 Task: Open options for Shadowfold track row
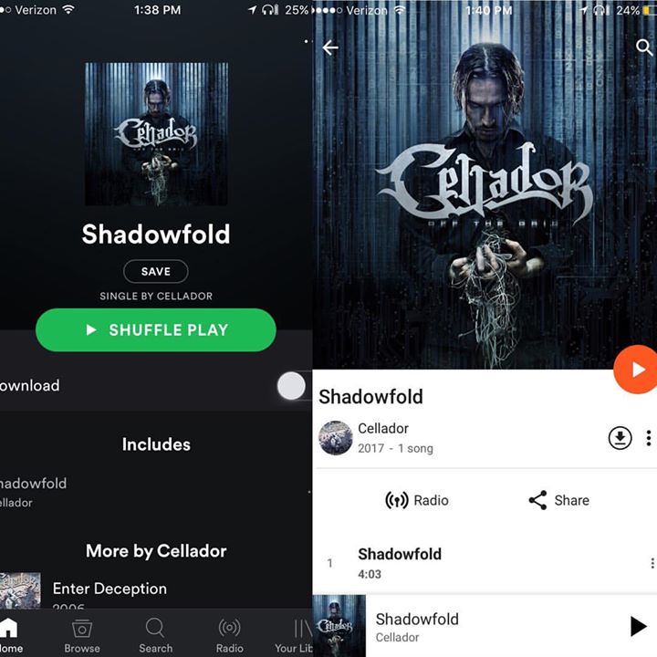[652, 563]
